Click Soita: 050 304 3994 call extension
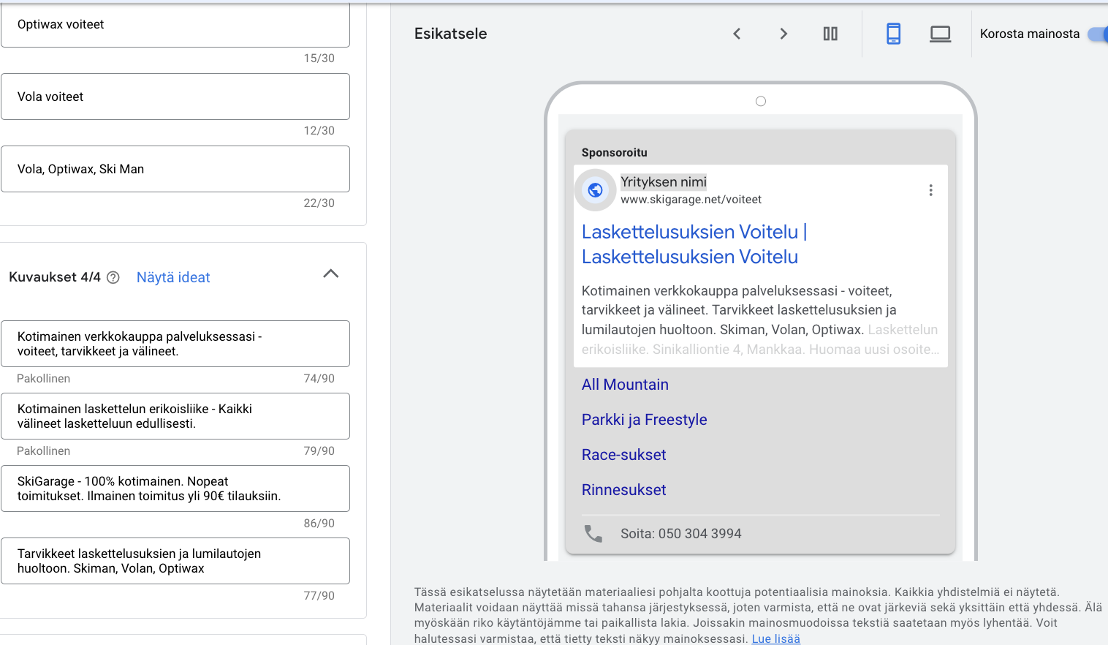1108x645 pixels. click(680, 534)
